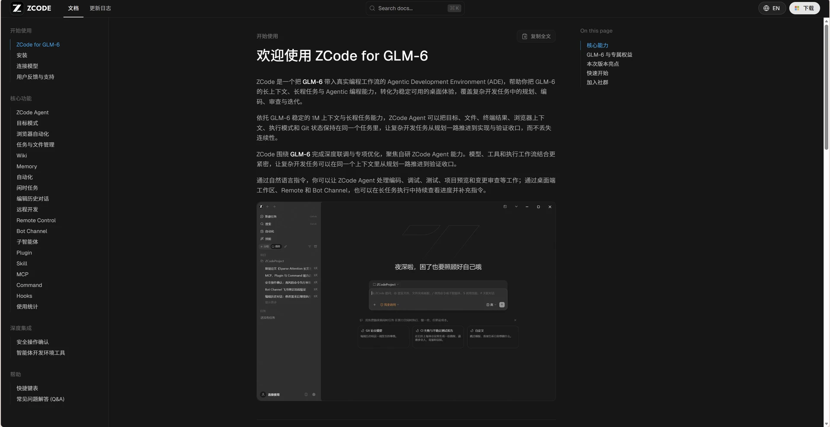Screen dimensions: 830x427
Task: Open the 使用统计 page
Action: click(27, 307)
